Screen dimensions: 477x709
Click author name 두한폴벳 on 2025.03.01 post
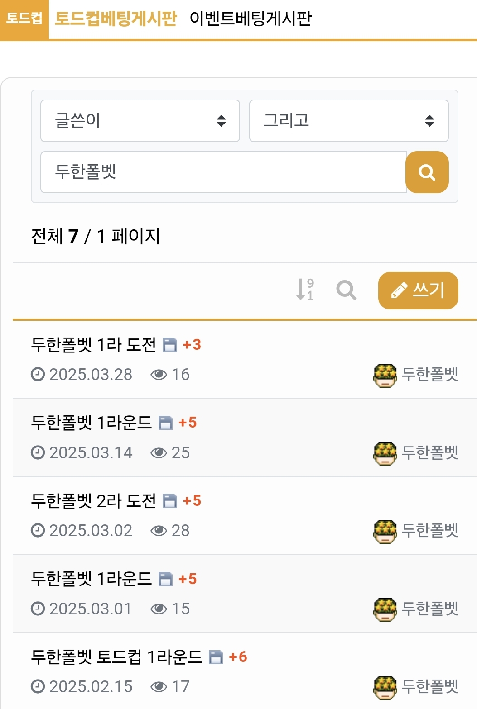tap(430, 609)
